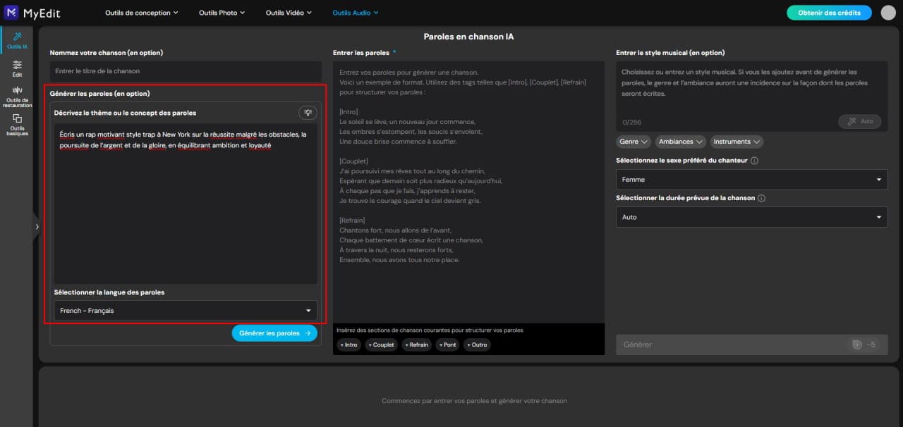The width and height of the screenshot is (903, 427).
Task: Expand the Genre dropdown
Action: click(x=634, y=142)
